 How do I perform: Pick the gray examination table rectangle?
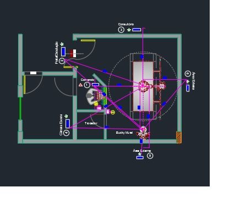click(143, 86)
